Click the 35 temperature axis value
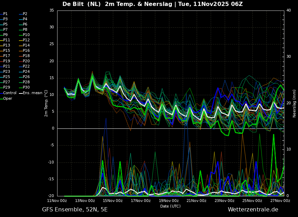 coord(52,10)
